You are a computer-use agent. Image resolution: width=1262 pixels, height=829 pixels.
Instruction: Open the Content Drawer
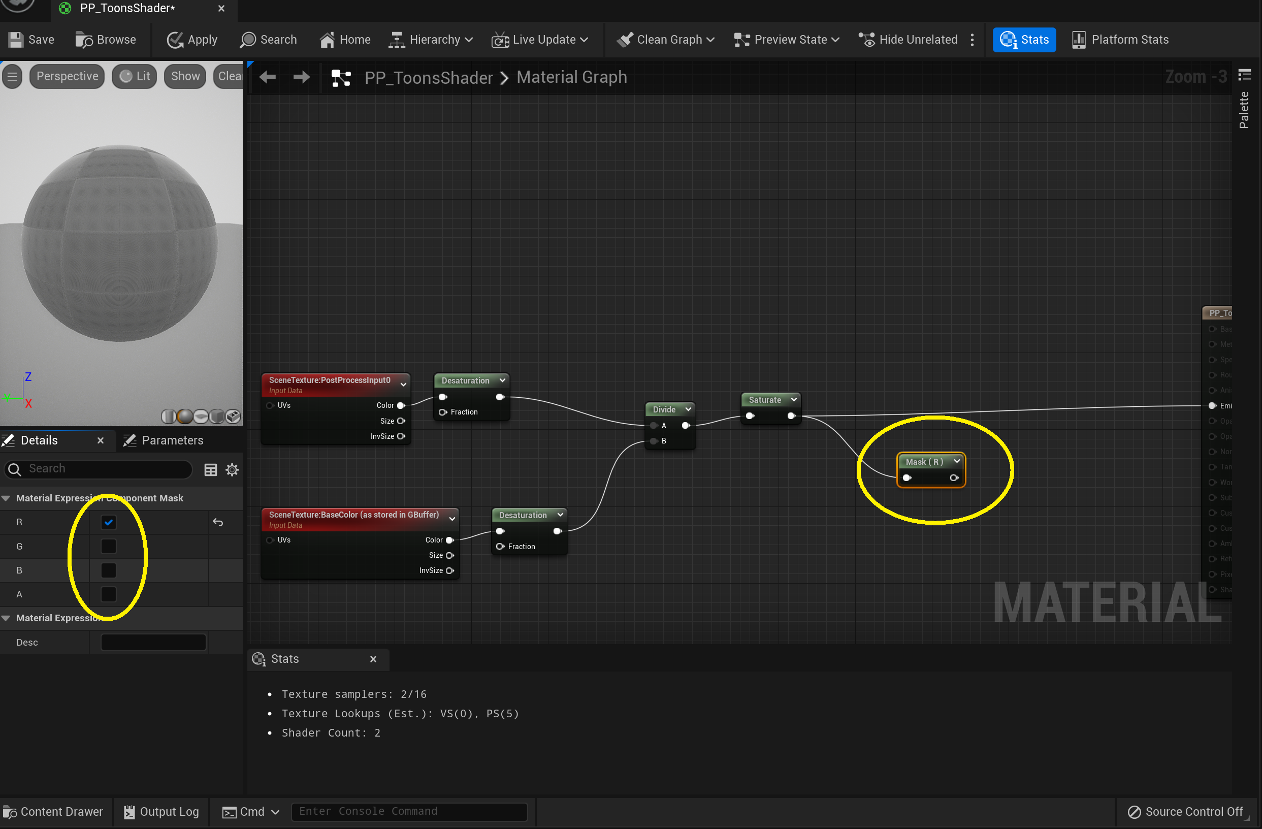53,812
